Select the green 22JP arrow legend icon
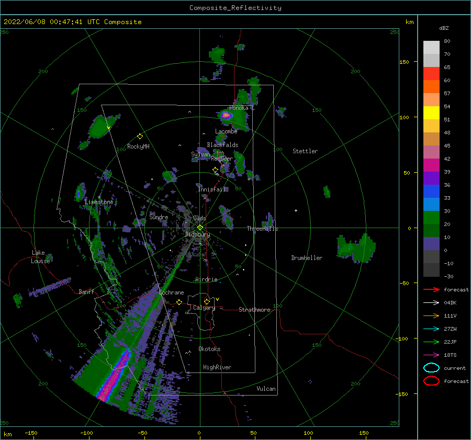Screen dimensions: 471x440 (x=431, y=342)
